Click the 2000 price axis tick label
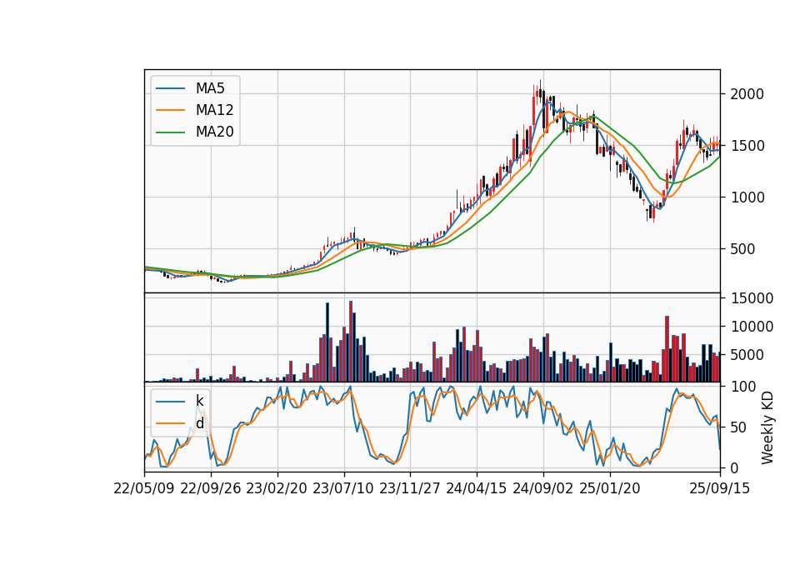This screenshot has height=575, width=800. (x=747, y=94)
